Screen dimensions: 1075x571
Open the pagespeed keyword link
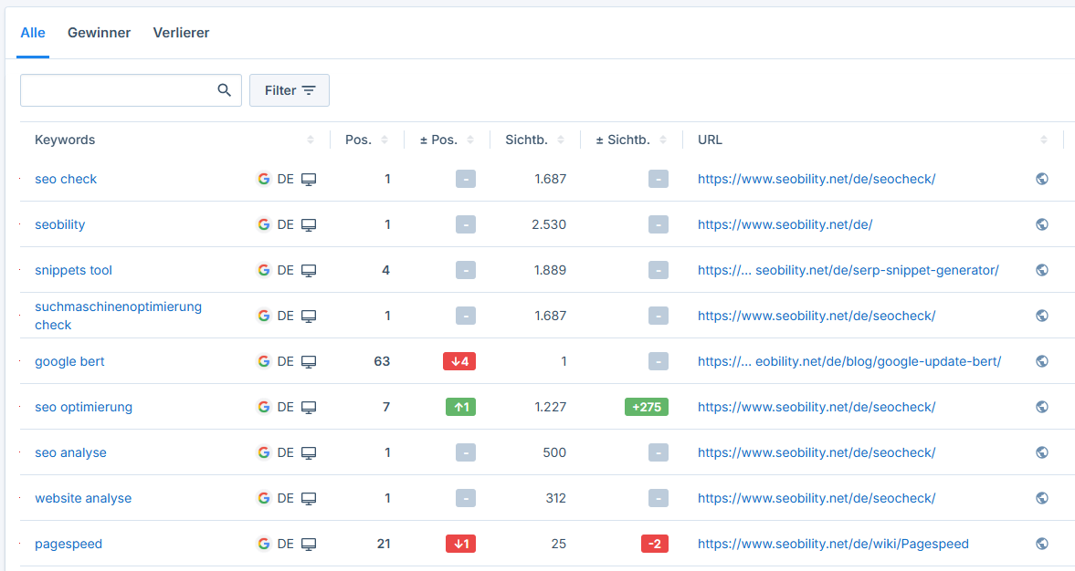point(69,544)
